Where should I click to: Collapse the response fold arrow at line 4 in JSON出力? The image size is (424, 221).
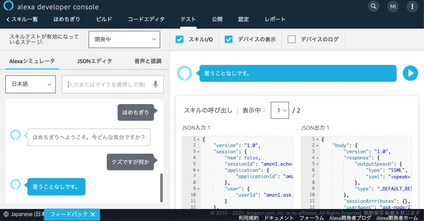click(x=317, y=158)
